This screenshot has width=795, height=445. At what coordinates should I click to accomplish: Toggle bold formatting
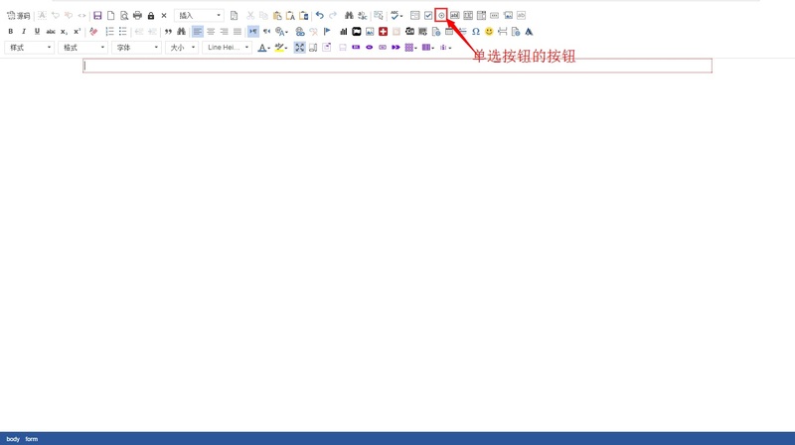coord(11,32)
